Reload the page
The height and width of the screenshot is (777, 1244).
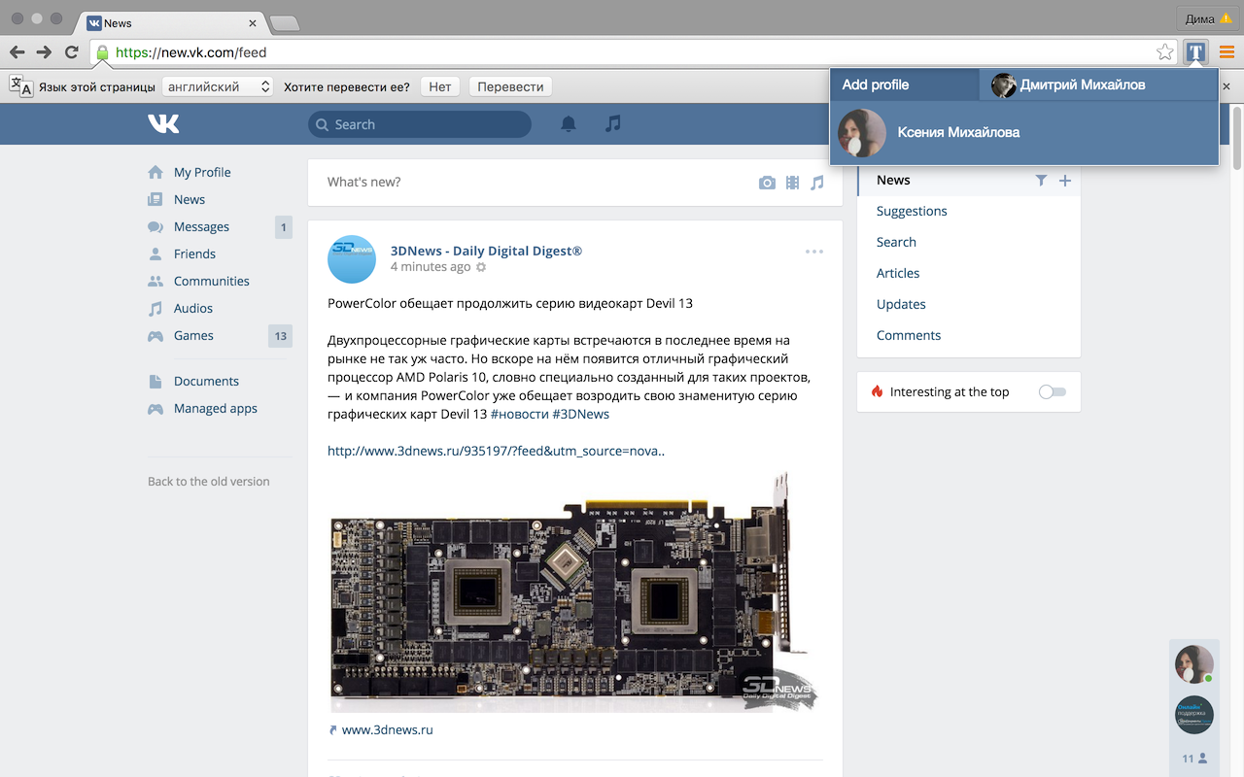pos(71,52)
